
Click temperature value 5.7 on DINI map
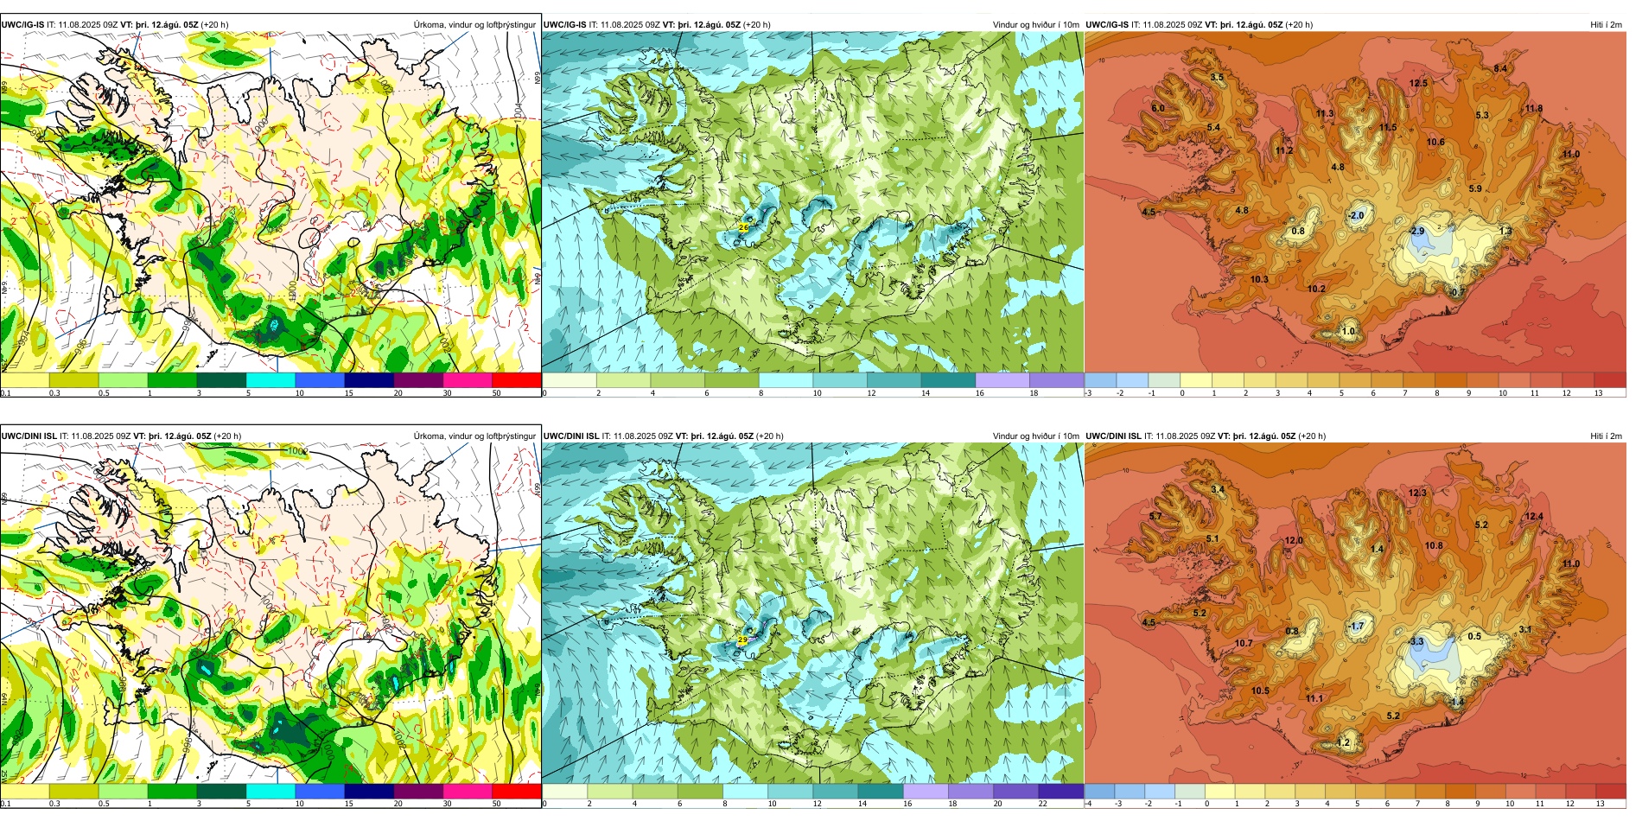coord(1155,517)
